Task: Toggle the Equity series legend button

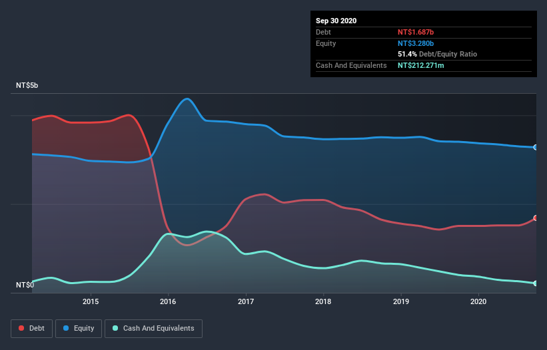Action: (x=79, y=329)
